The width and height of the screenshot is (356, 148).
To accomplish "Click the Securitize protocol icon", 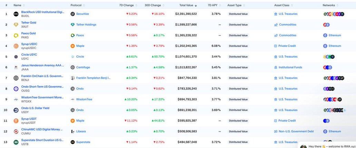I will pyautogui.click(x=72, y=14).
